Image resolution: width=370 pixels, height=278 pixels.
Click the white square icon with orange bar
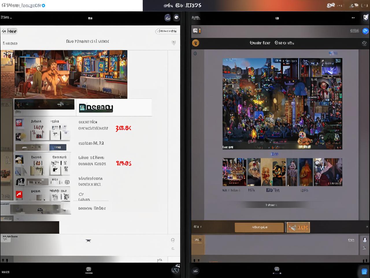pos(196,31)
